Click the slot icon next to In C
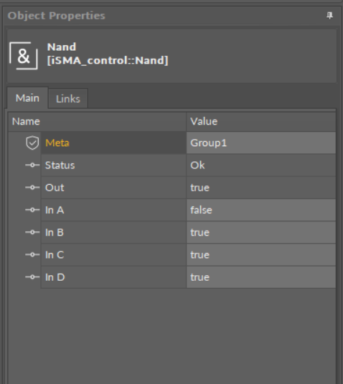This screenshot has width=343, height=384. (x=32, y=255)
